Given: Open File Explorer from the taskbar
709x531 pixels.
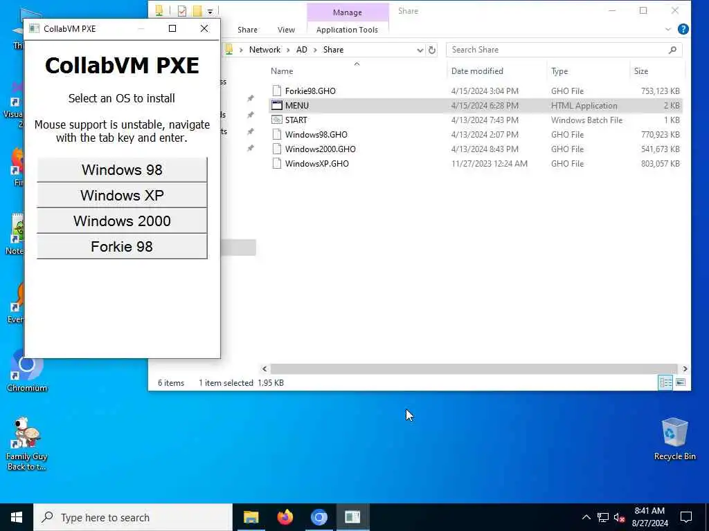Looking at the screenshot, I should tap(251, 517).
